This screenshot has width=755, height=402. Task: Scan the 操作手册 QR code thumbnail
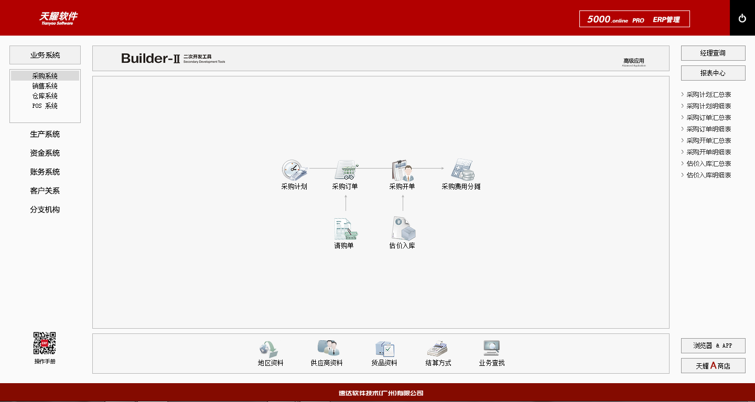(x=45, y=343)
